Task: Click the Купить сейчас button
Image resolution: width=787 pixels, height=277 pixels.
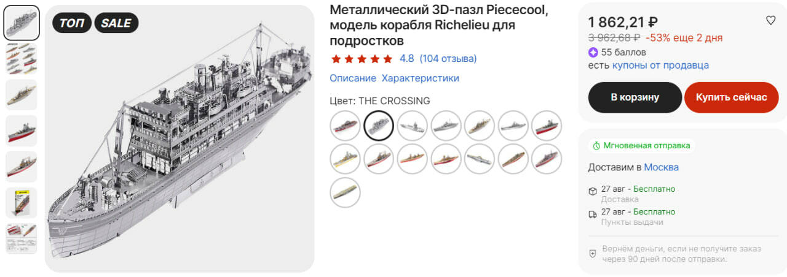Action: click(731, 97)
